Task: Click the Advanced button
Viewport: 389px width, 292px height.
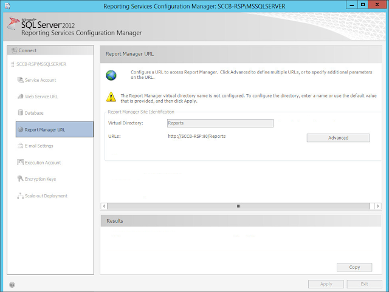Action: coord(338,138)
